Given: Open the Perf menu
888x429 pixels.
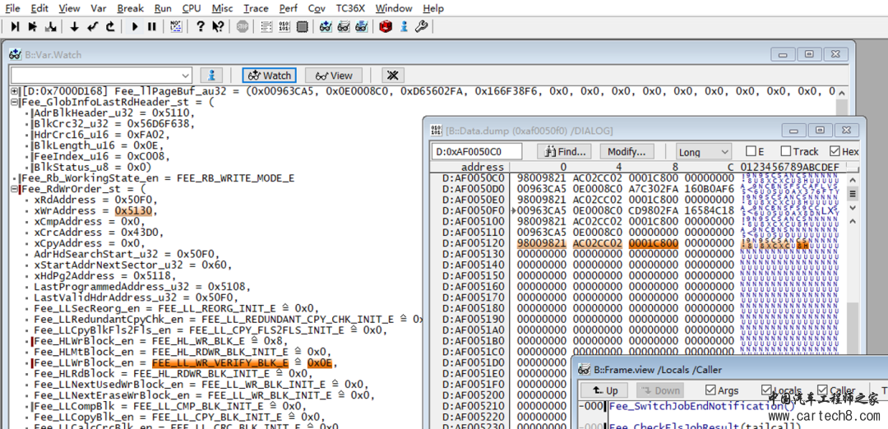Looking at the screenshot, I should coord(289,8).
